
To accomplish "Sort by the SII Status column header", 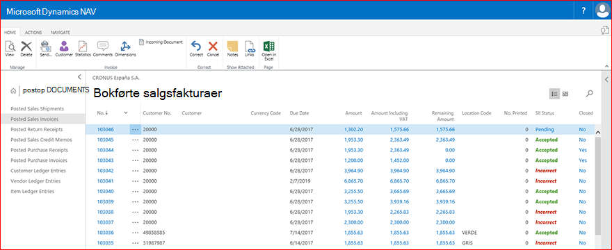I will 545,113.
